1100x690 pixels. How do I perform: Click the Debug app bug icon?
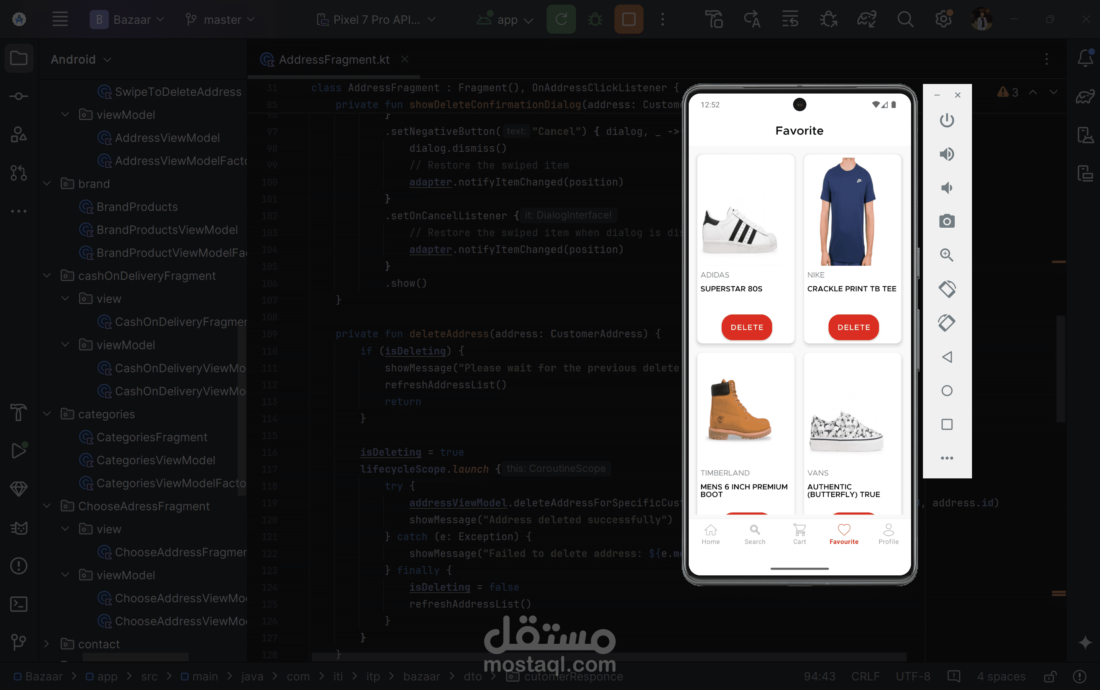[595, 20]
